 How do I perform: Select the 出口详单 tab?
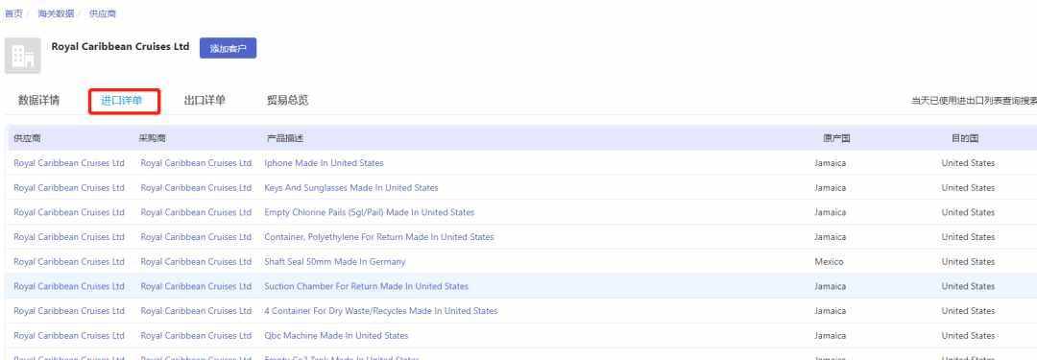coord(205,101)
